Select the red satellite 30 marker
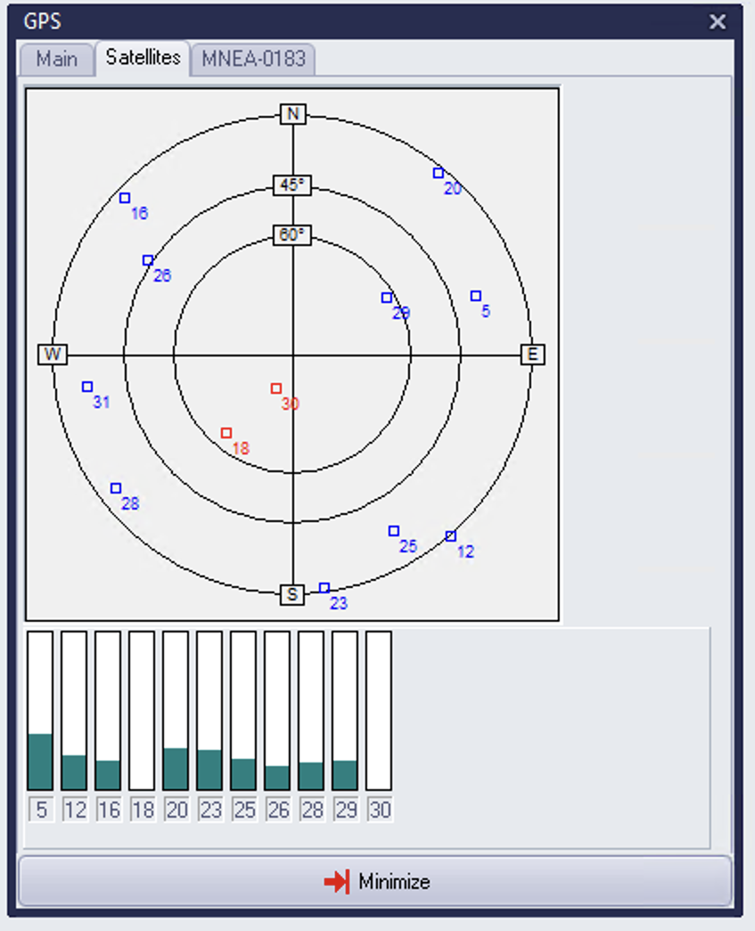This screenshot has width=755, height=931. click(x=276, y=388)
